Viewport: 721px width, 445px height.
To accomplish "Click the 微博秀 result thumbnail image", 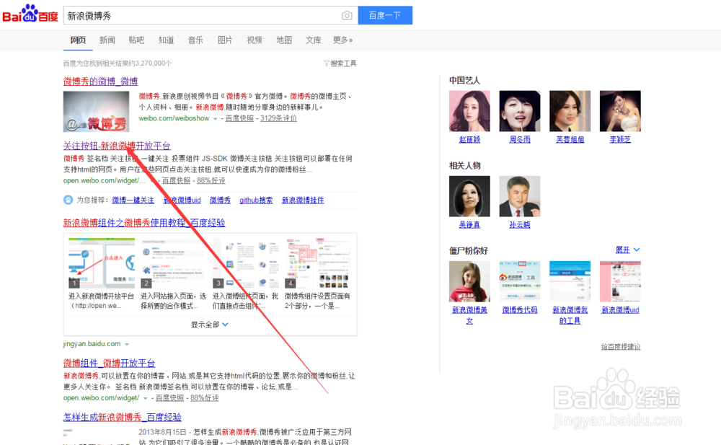I will 96,111.
